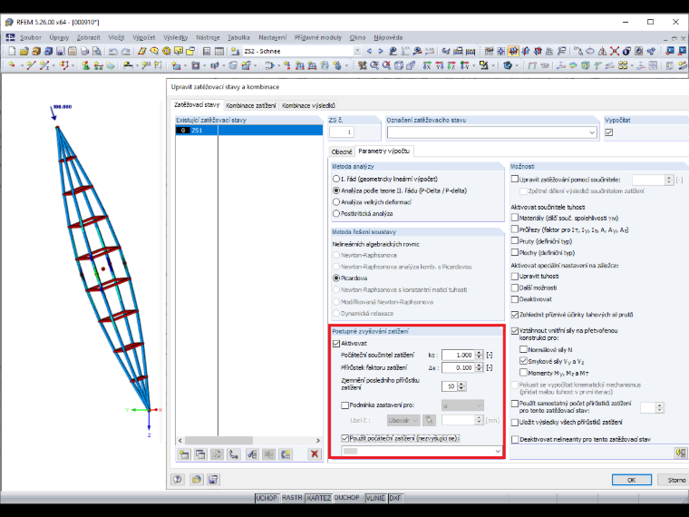The image size is (689, 517).
Task: Click the dialog help question mark icon
Action: tap(178, 479)
